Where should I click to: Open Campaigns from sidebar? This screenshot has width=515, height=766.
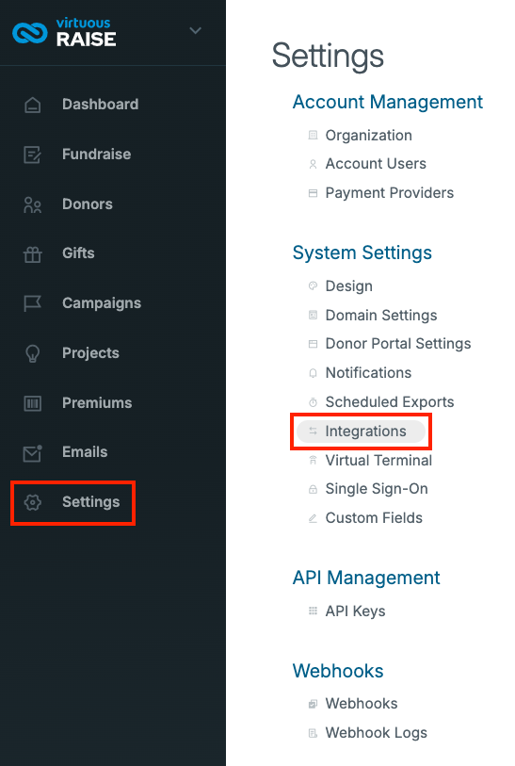[x=102, y=302]
